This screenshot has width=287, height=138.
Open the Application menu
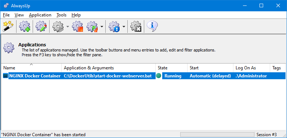[40, 15]
